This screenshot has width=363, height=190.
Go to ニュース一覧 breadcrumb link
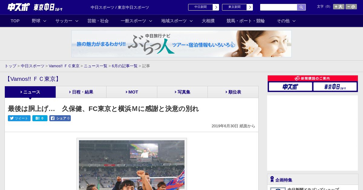[96, 66]
